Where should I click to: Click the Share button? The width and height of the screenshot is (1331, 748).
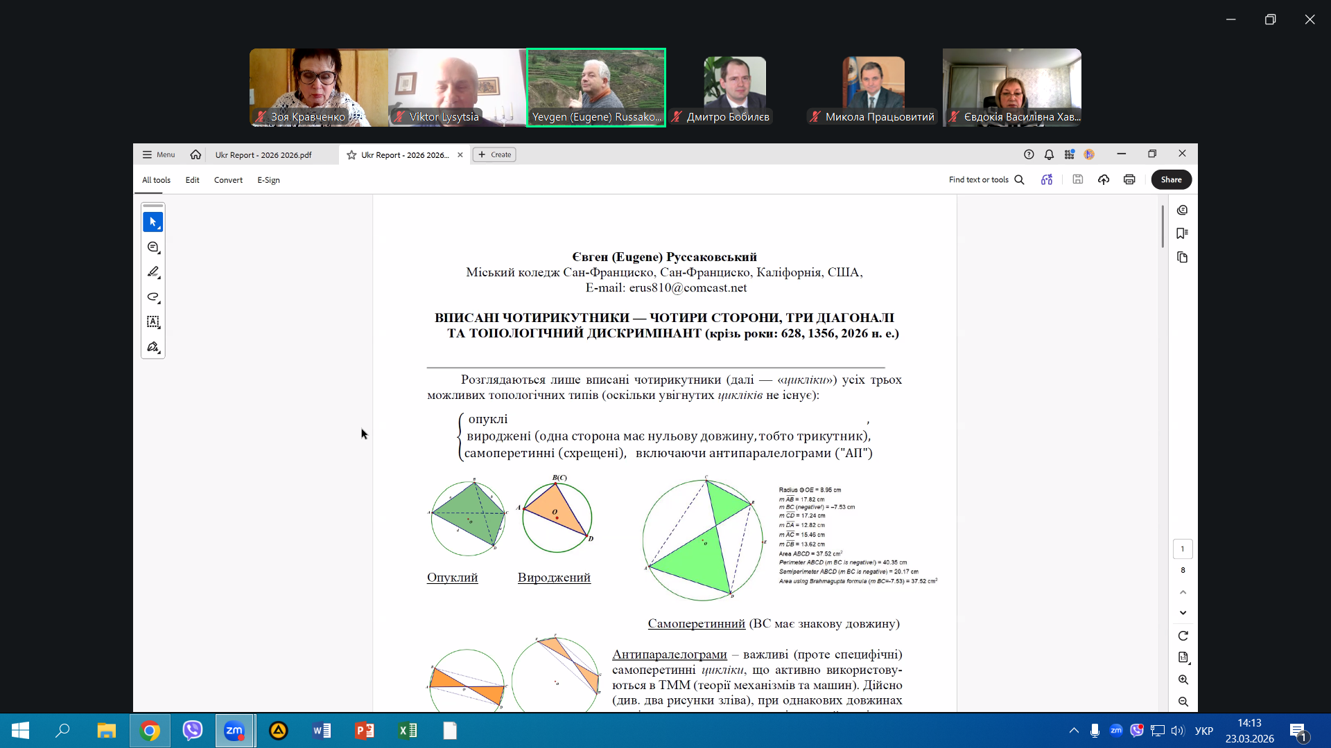[1171, 180]
